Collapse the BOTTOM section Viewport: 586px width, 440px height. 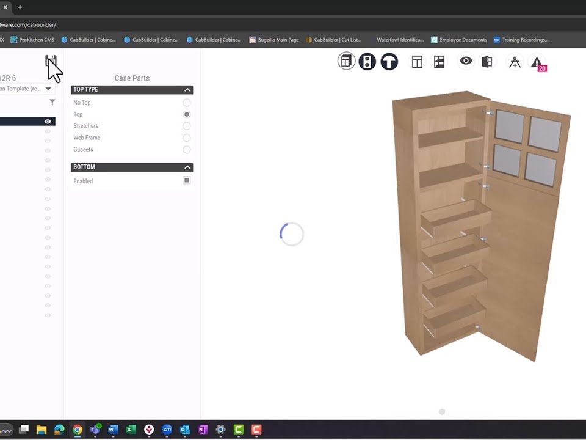[188, 166]
